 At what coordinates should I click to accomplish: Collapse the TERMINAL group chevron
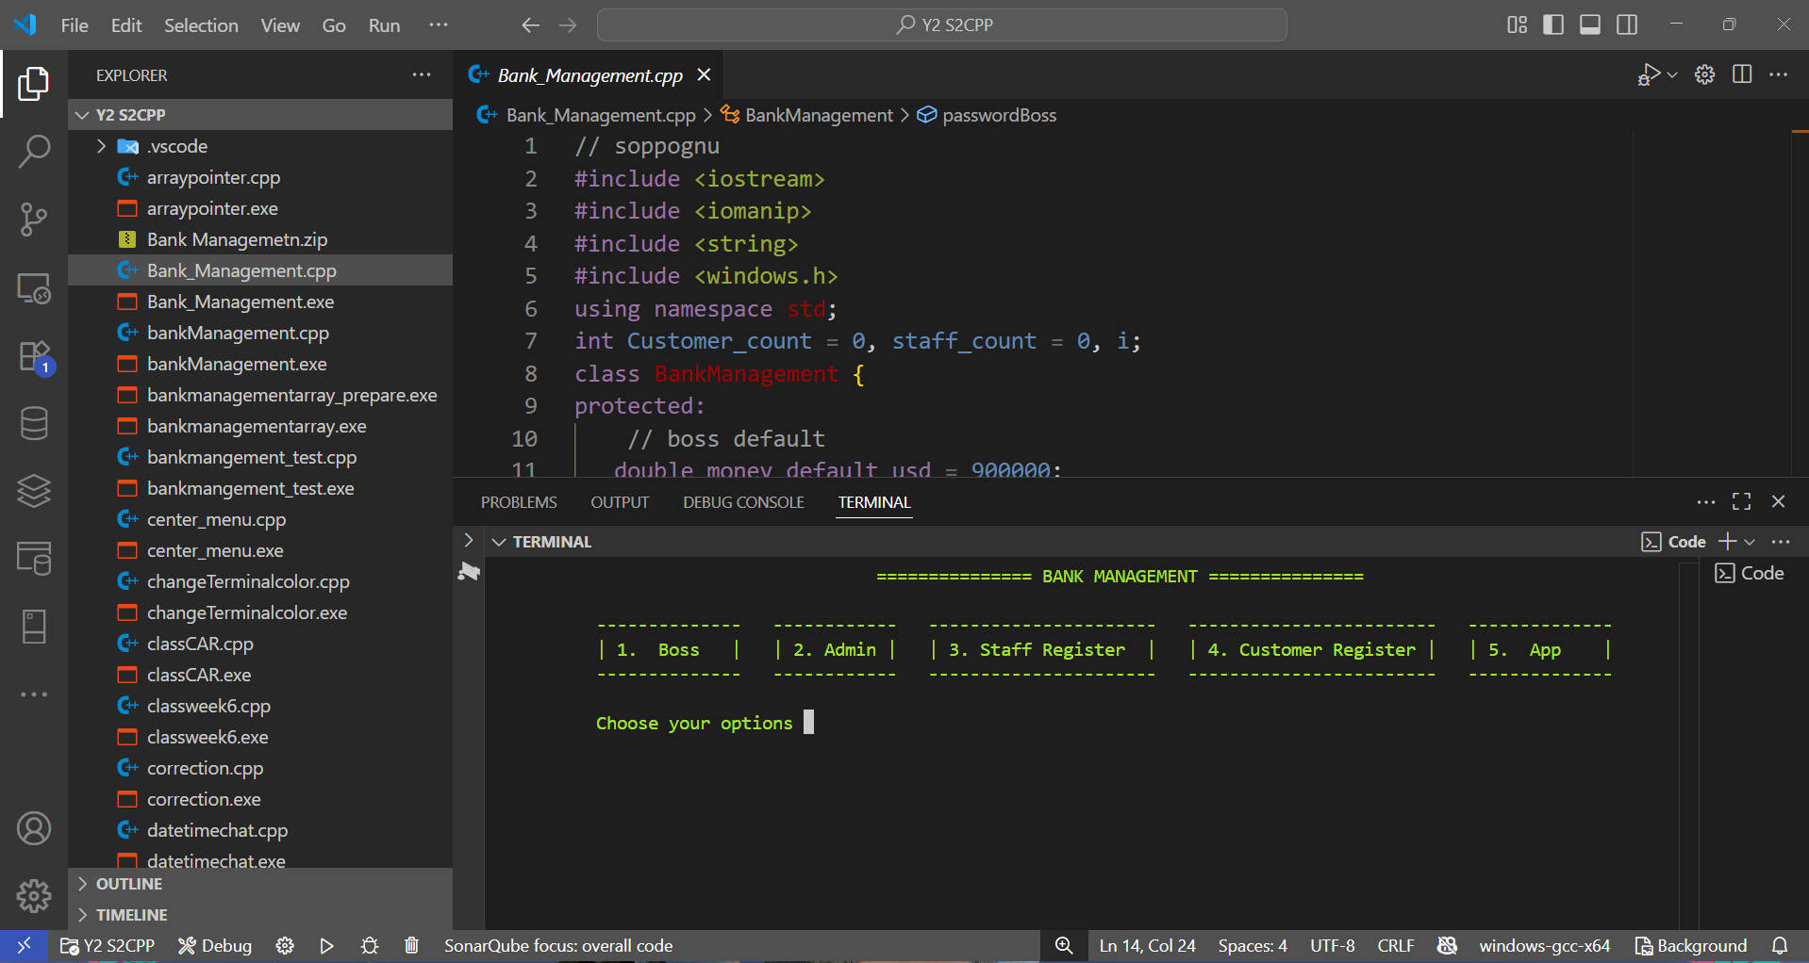499,542
